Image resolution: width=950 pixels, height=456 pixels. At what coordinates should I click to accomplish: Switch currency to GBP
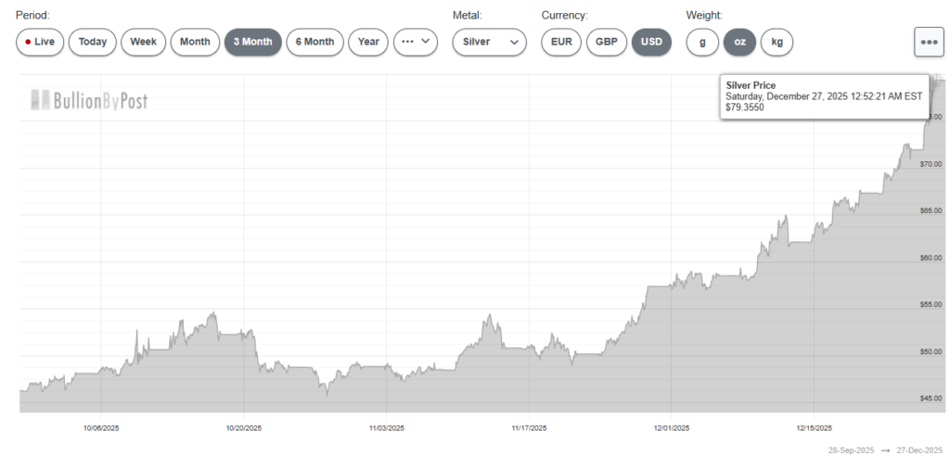(607, 42)
